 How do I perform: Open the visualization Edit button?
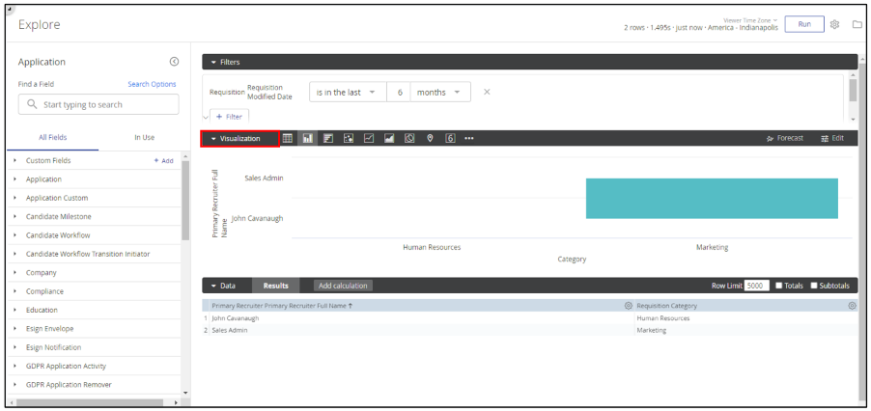click(x=832, y=139)
